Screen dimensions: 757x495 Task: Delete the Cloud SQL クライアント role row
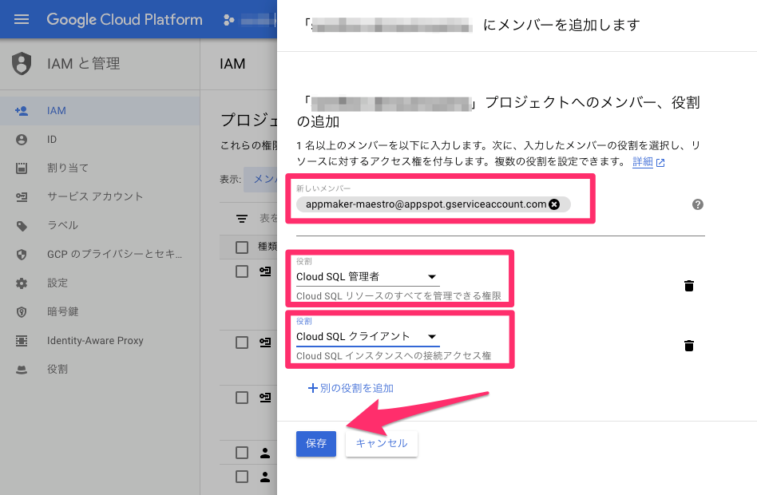tap(689, 346)
